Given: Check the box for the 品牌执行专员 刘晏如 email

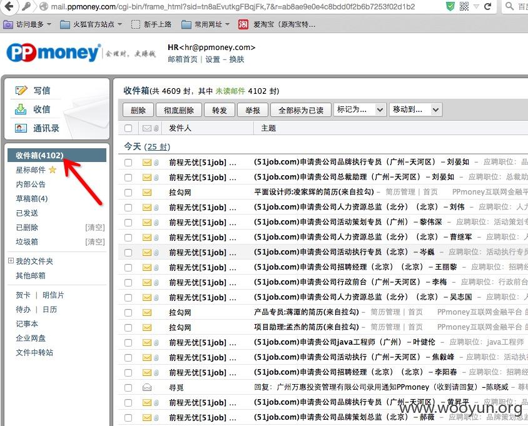Looking at the screenshot, I should click(x=128, y=162).
